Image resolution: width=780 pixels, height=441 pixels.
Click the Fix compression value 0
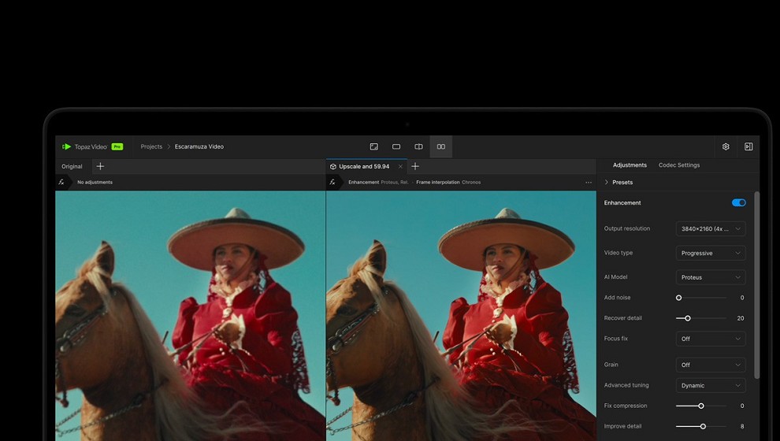point(741,406)
